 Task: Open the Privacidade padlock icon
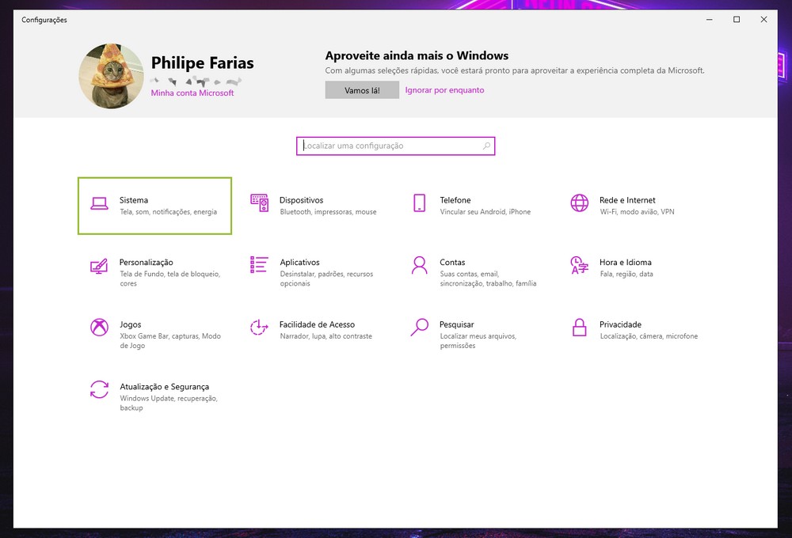580,327
